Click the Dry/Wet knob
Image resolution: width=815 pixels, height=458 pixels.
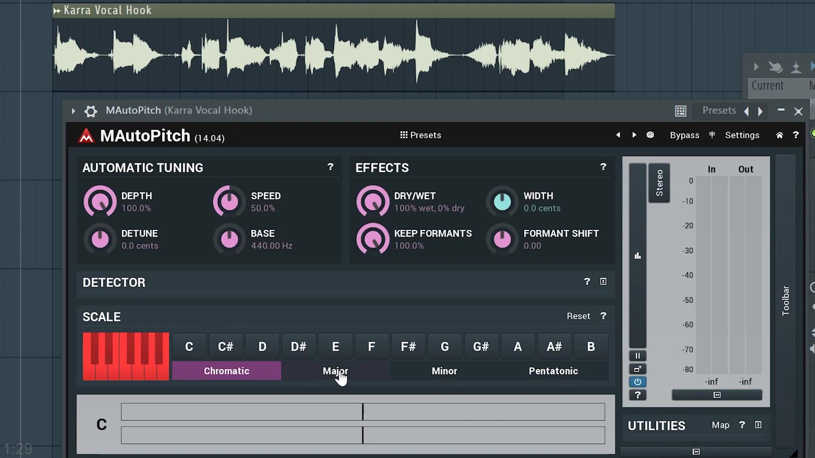[373, 201]
